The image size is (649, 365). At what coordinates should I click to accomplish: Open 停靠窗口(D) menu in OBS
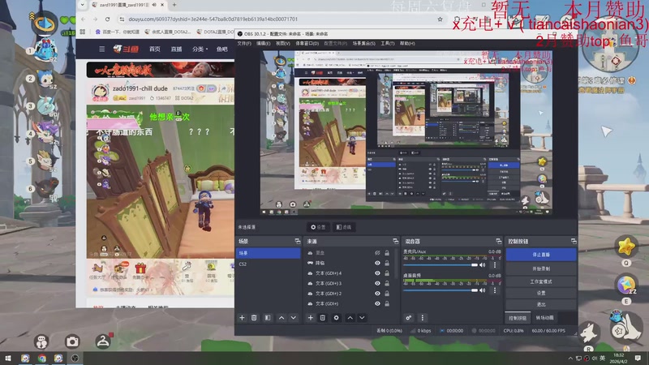[307, 44]
